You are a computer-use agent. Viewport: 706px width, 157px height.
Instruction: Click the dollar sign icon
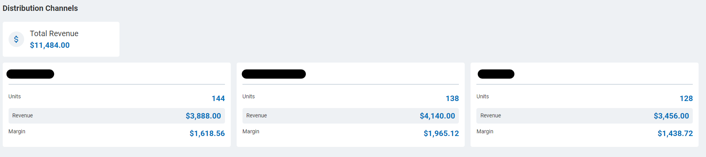pos(16,39)
